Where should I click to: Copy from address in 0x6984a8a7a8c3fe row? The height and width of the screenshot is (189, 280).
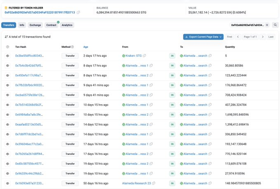click(151, 114)
